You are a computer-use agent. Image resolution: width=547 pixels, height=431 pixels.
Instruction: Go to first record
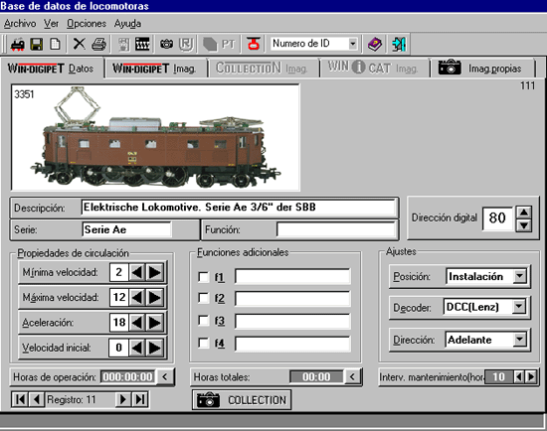tap(20, 399)
